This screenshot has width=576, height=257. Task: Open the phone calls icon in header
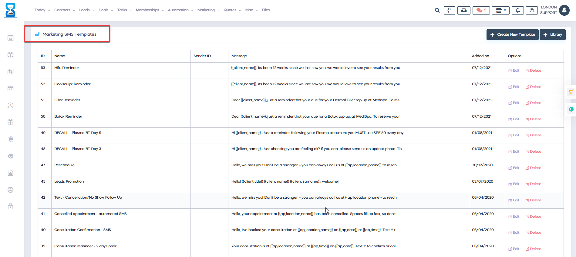(x=449, y=10)
